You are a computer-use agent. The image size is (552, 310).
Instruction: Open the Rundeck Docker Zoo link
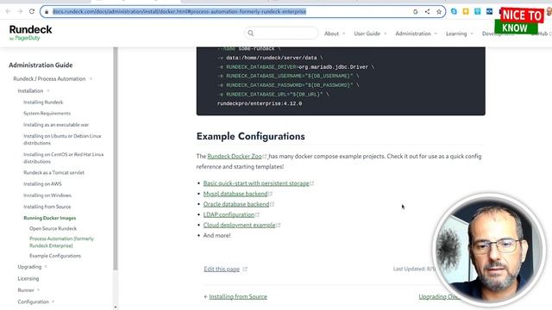pyautogui.click(x=235, y=157)
